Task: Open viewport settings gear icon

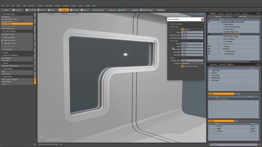Action: pos(202,14)
